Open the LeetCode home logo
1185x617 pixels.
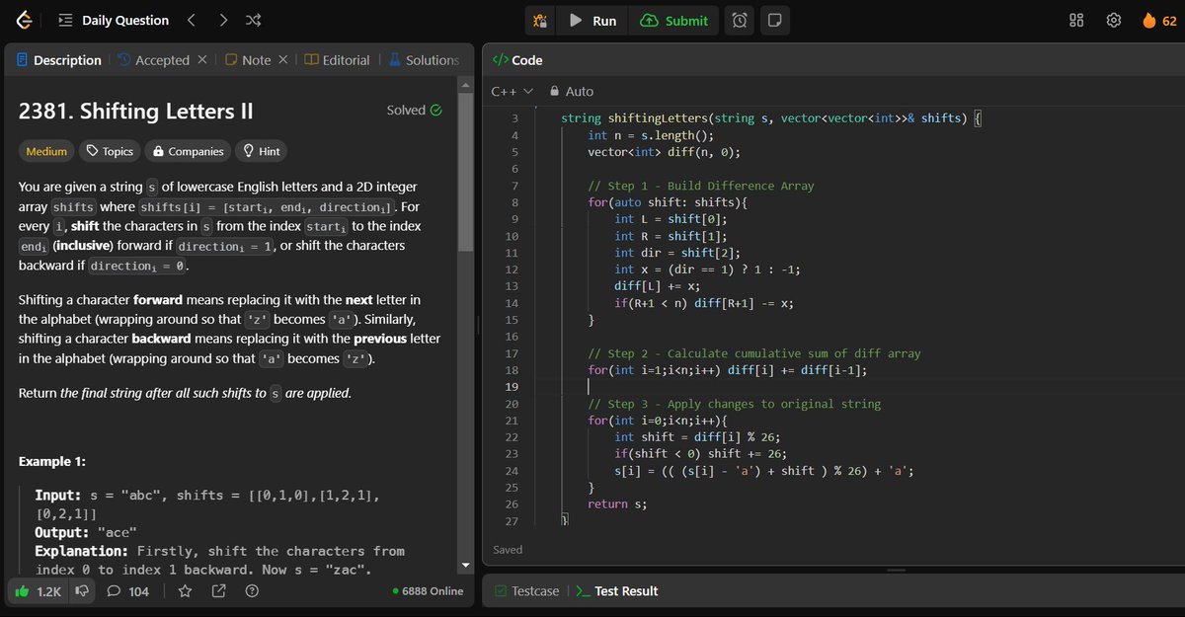coord(24,20)
